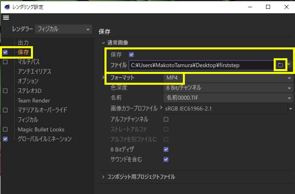Select 保存 in settings list

(x=23, y=52)
